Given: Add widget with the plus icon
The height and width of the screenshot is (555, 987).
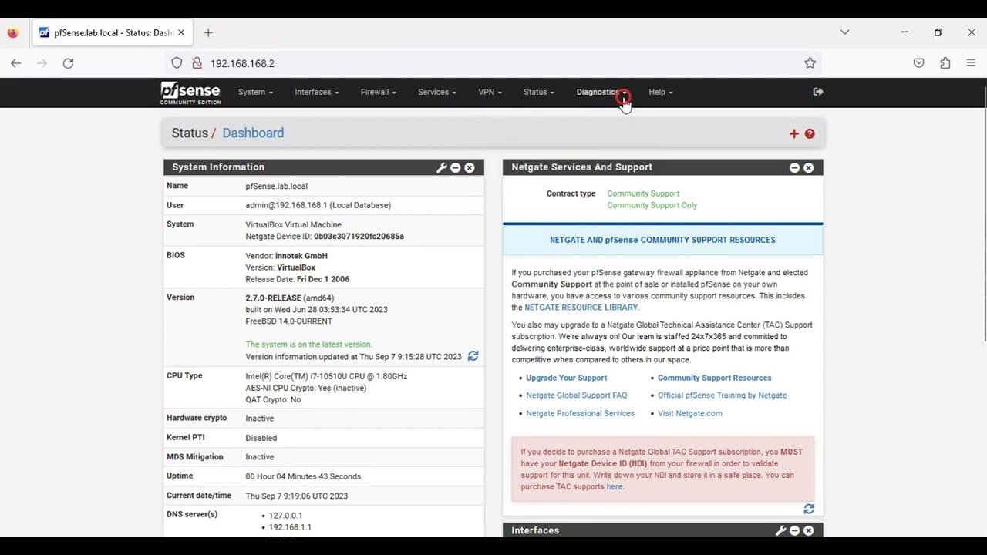Looking at the screenshot, I should pyautogui.click(x=793, y=133).
